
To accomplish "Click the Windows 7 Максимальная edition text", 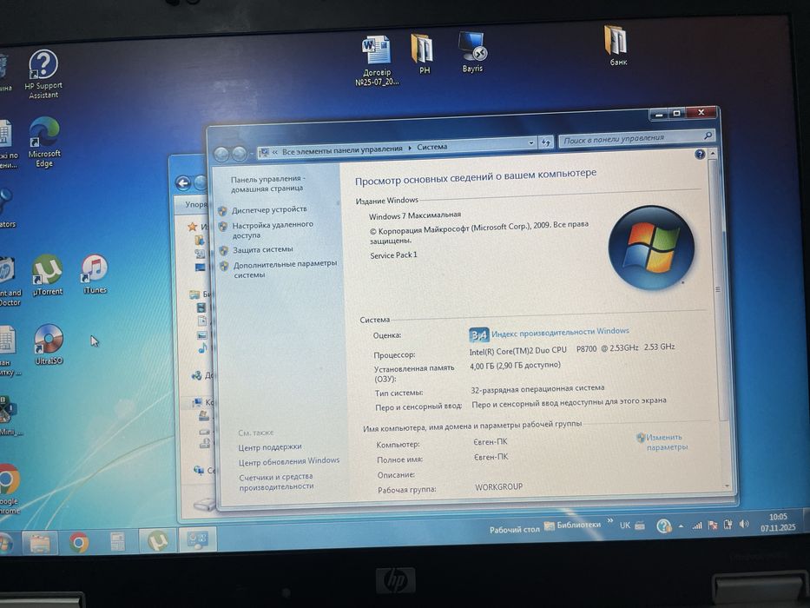I will [414, 215].
